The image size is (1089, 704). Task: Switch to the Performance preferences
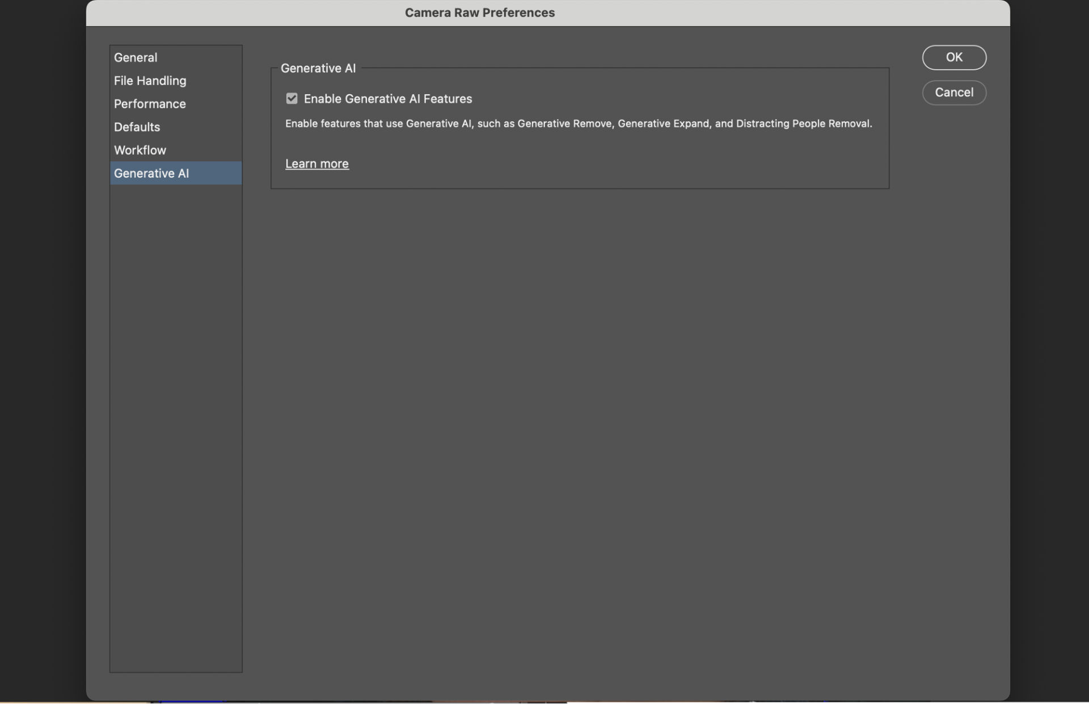pyautogui.click(x=175, y=104)
